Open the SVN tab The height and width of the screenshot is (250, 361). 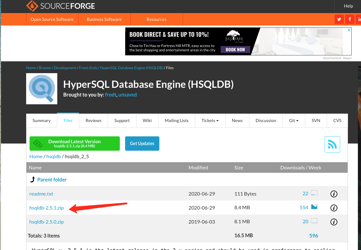tap(316, 120)
